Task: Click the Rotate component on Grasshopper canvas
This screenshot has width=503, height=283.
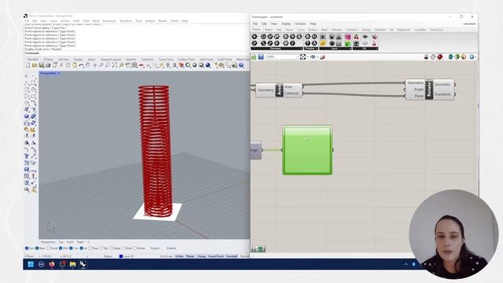Action: 430,90
